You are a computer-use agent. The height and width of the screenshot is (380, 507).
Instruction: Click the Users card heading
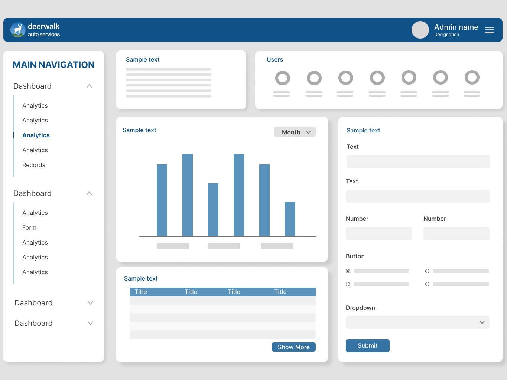(275, 59)
